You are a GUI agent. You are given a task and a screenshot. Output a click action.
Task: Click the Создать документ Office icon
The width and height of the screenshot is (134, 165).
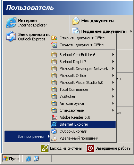point(54,45)
